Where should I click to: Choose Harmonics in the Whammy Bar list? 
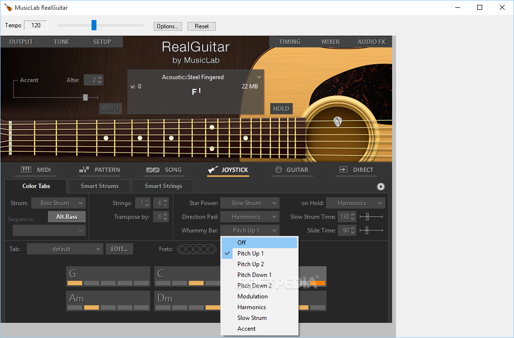click(259, 307)
